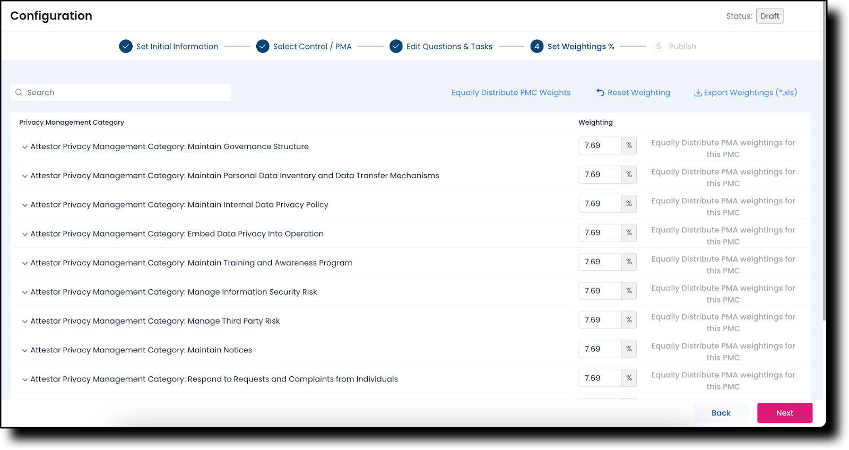This screenshot has width=849, height=450.
Task: Click the Export Weightings download icon
Action: pyautogui.click(x=698, y=92)
